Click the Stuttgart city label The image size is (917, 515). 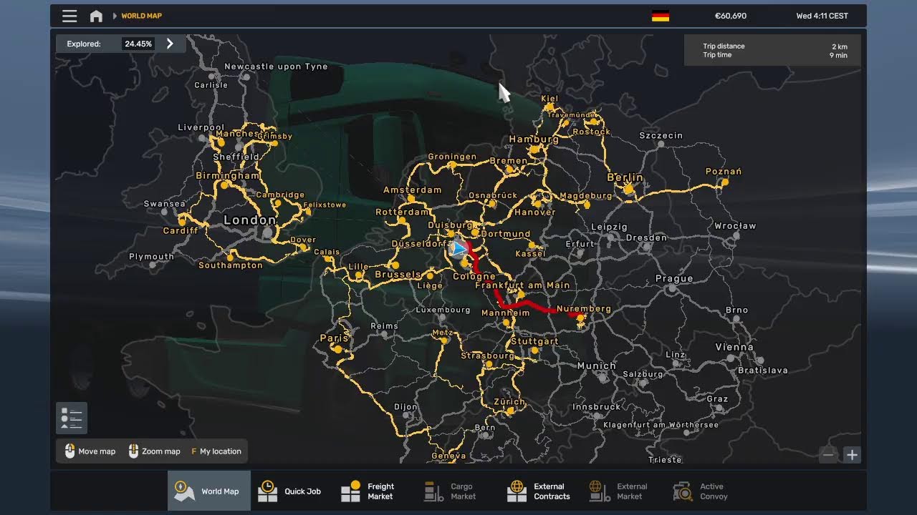(x=535, y=342)
